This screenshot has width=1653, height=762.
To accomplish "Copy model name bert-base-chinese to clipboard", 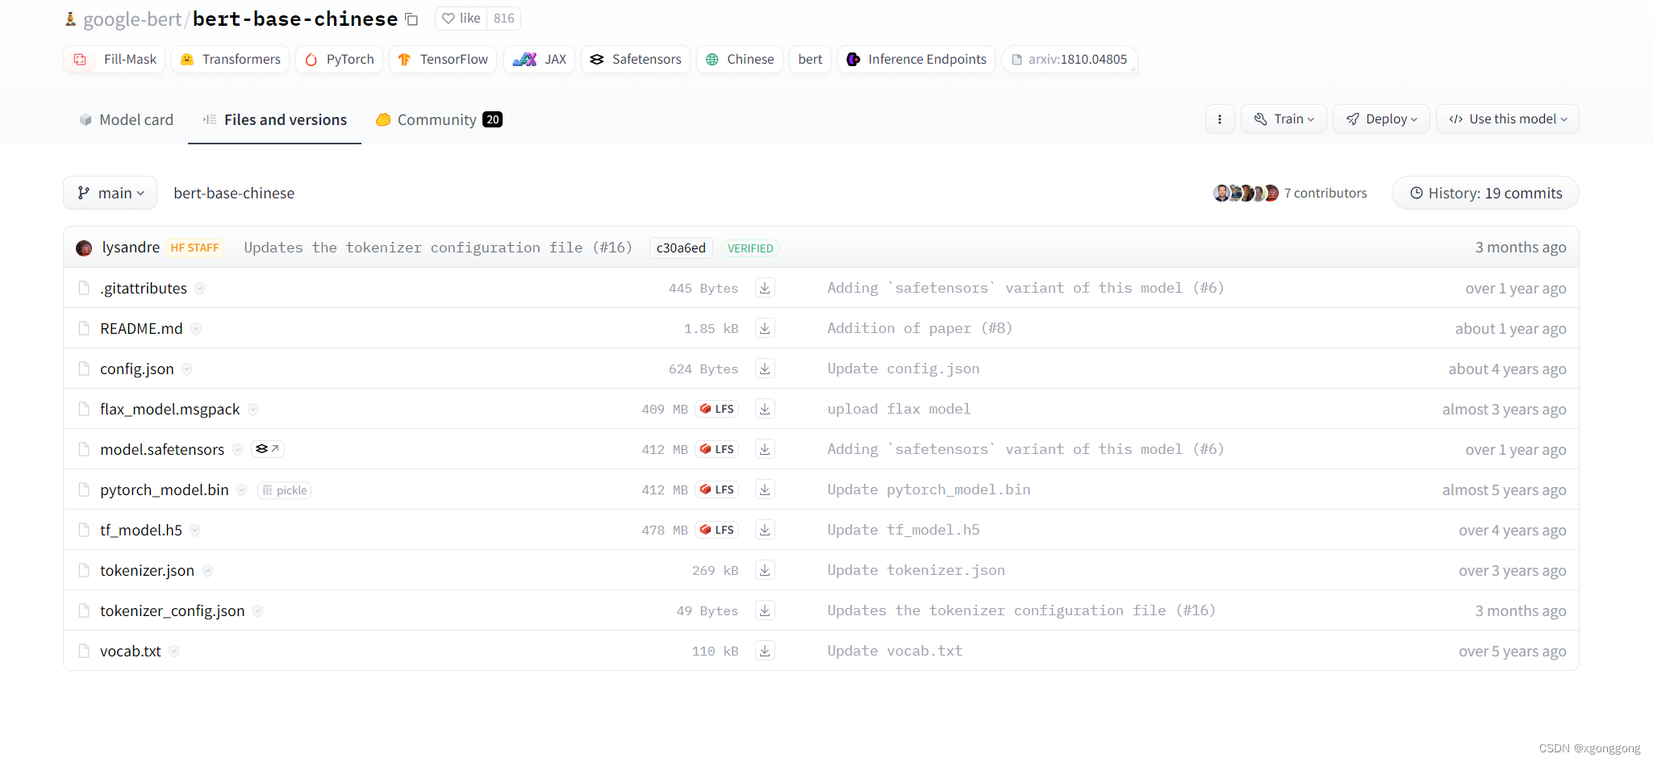I will tap(411, 19).
